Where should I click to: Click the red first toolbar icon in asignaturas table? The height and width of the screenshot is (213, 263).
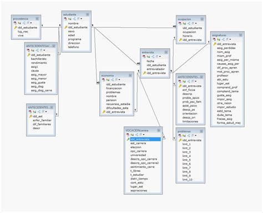click(214, 39)
